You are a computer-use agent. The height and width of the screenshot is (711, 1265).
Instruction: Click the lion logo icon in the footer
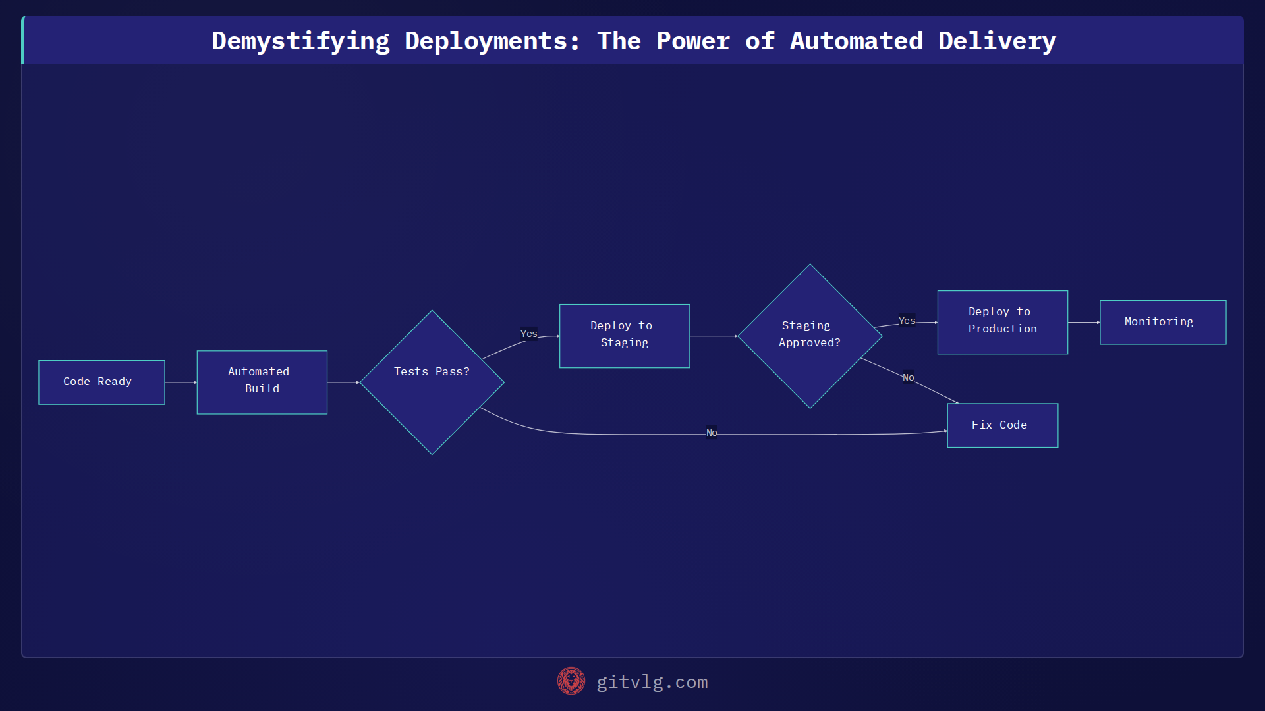click(571, 681)
